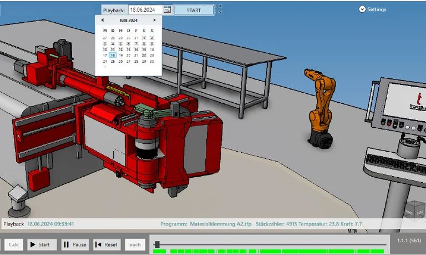This screenshot has width=426, height=255.
Task: Select June 18 in the calendar
Action: pyautogui.click(x=113, y=55)
